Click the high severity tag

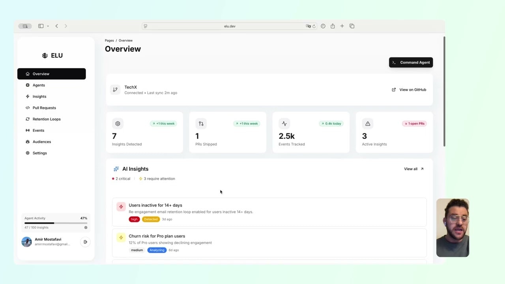click(134, 219)
